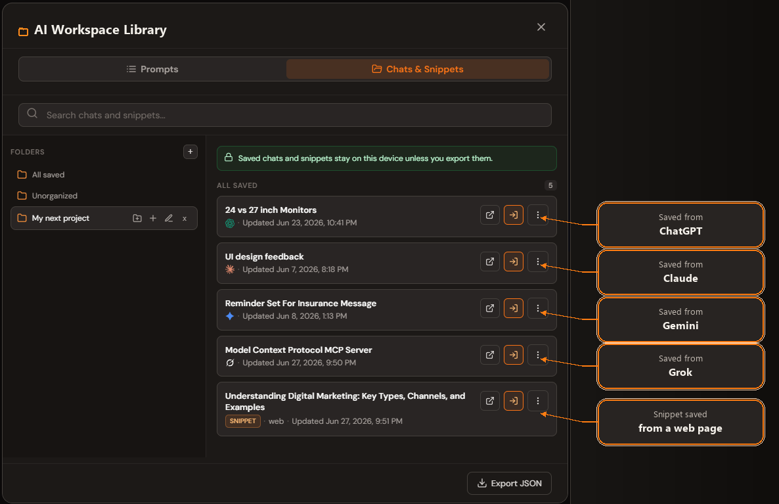Click the "Reminder Set For Insurance Message" title
Screen dimensions: 779x504
301,303
